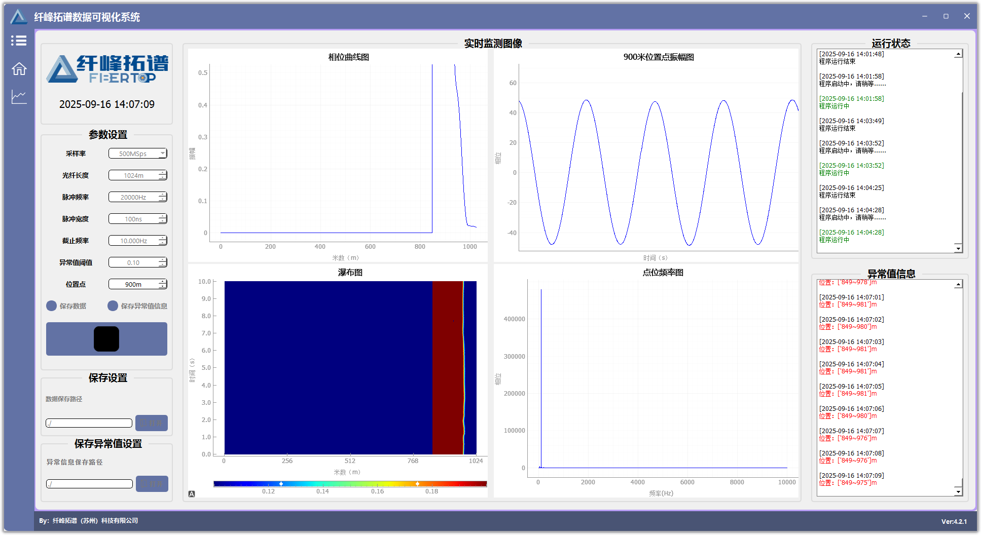The height and width of the screenshot is (535, 981).
Task: Click 打开 button for 数据保存路径
Action: pos(152,423)
